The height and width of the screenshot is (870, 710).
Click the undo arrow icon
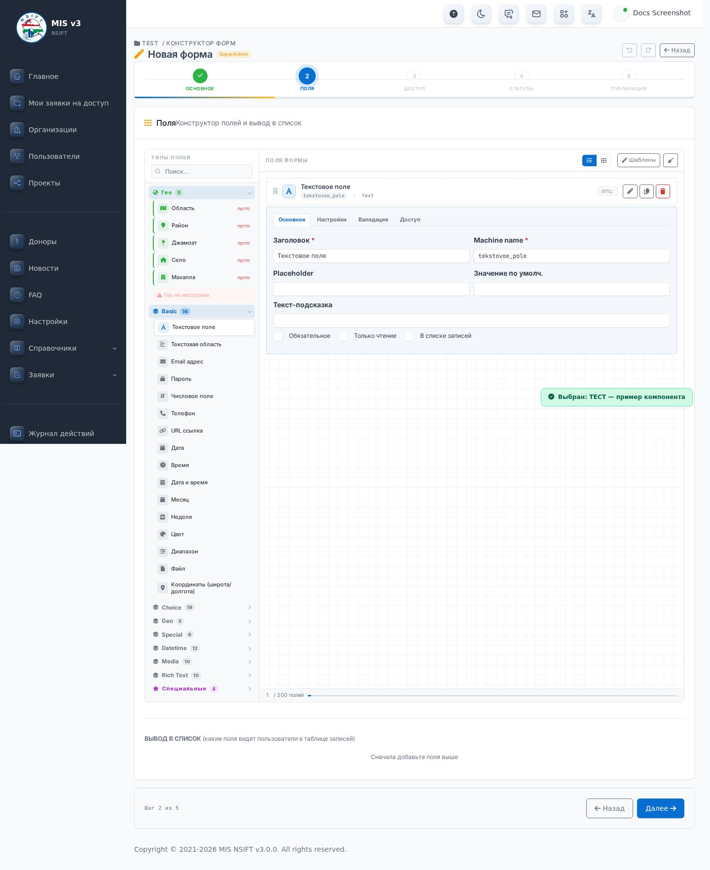(x=630, y=50)
